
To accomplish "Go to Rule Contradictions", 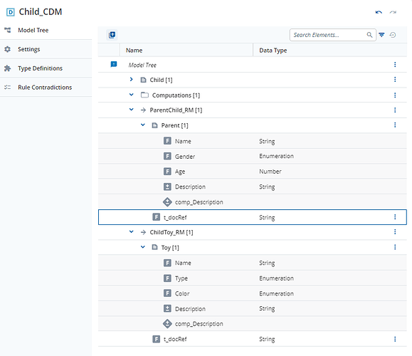I will (x=46, y=88).
